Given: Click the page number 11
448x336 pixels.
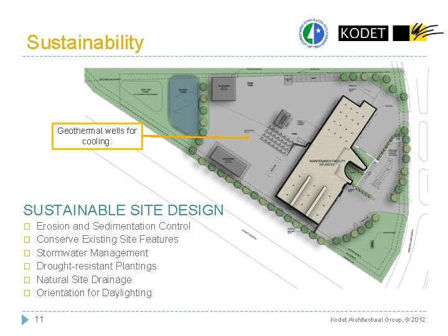Looking at the screenshot, I should point(39,319).
